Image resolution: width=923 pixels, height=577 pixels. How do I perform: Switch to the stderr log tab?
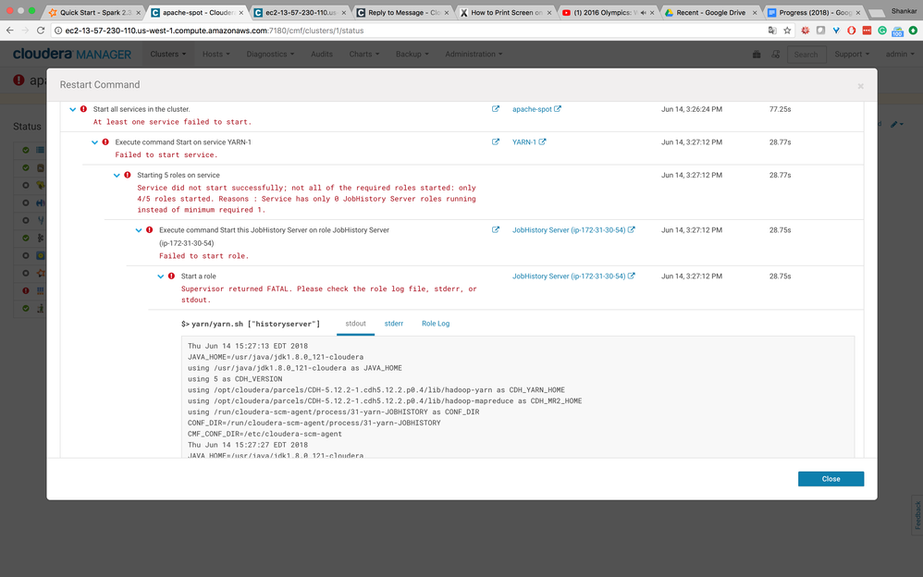click(394, 324)
